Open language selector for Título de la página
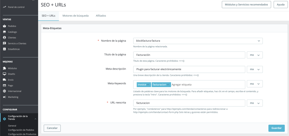289x136 pixels. (255, 55)
